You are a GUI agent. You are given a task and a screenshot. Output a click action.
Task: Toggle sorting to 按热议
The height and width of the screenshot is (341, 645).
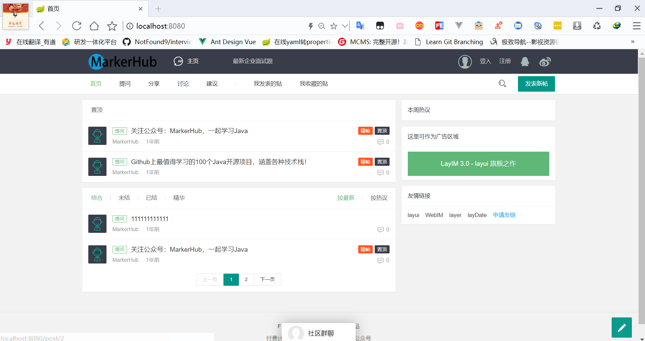point(379,198)
